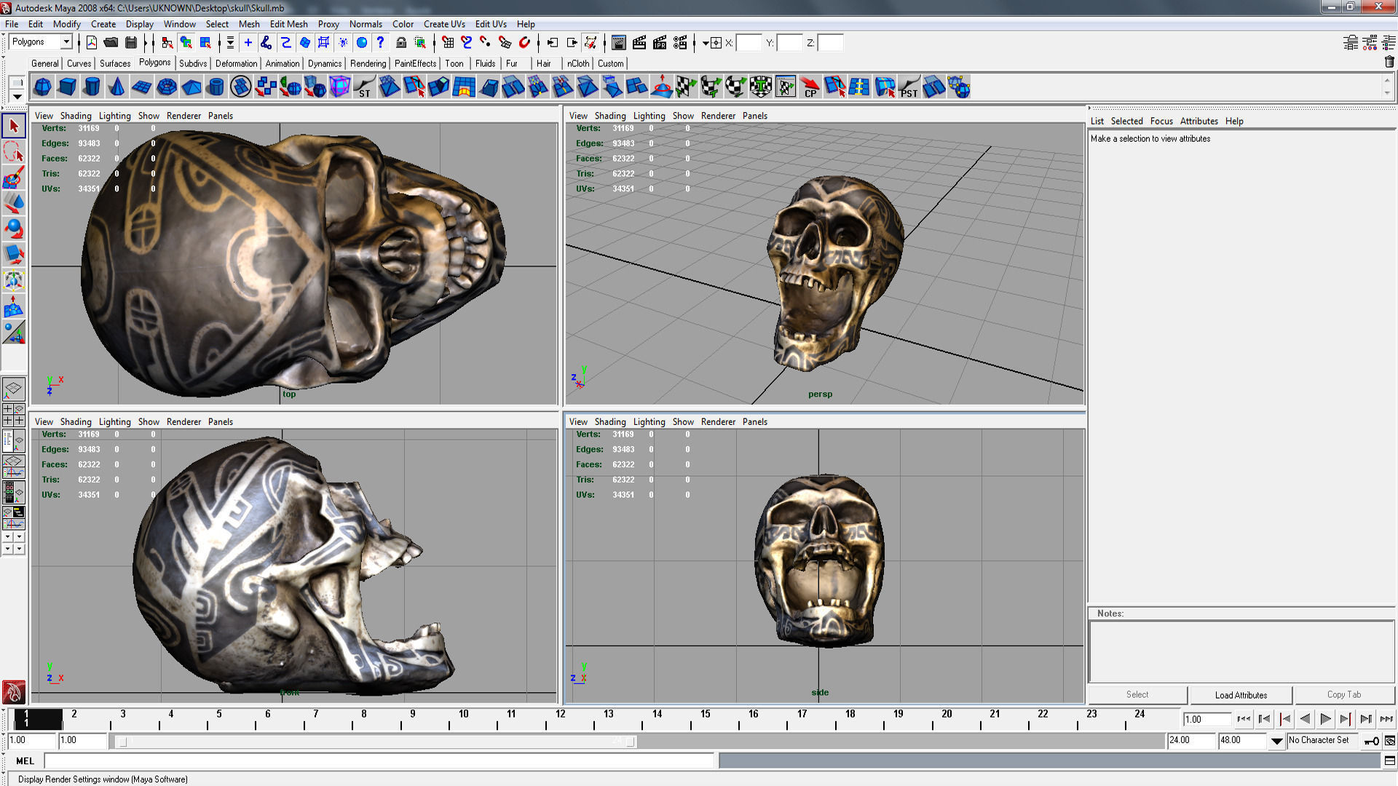
Task: Open Shading menu in persp panel
Action: coord(609,116)
